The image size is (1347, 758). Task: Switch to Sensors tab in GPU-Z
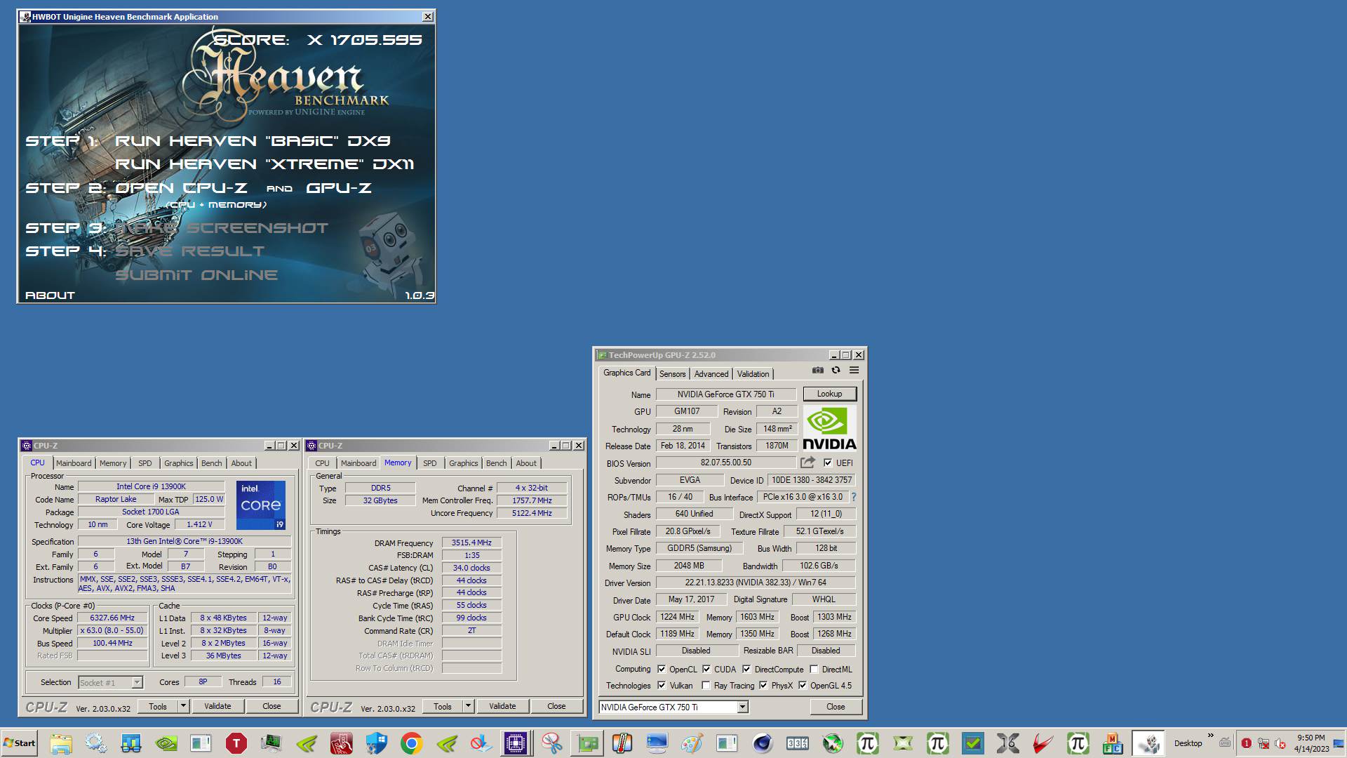[672, 374]
